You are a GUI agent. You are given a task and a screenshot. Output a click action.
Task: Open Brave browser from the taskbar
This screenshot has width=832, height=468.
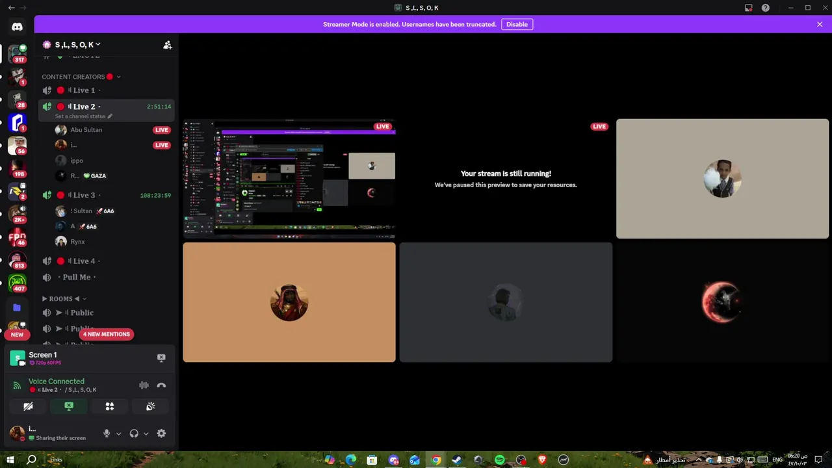pos(542,460)
